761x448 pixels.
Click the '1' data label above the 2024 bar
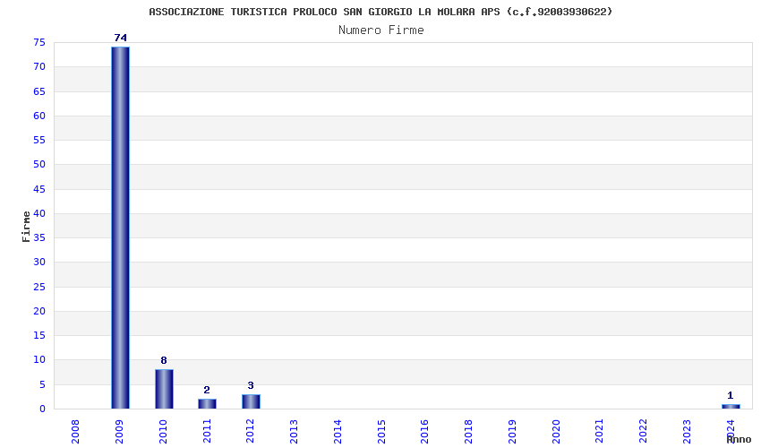[x=730, y=395]
